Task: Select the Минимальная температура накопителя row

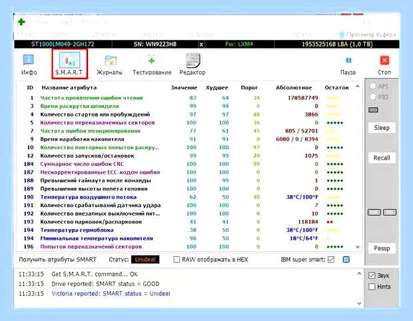Action: coord(187,238)
